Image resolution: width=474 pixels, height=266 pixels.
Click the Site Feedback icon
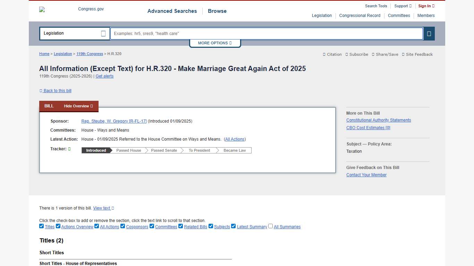(x=404, y=54)
